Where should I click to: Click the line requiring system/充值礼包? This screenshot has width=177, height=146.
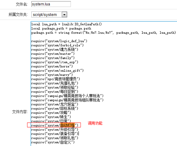55,83
